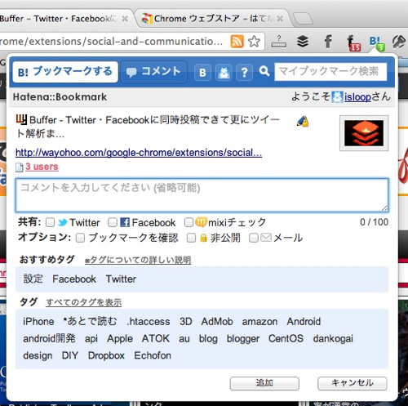Screen dimensions: 408x406
Task: Click the マイブックマーク検索 search field
Action: pos(330,72)
